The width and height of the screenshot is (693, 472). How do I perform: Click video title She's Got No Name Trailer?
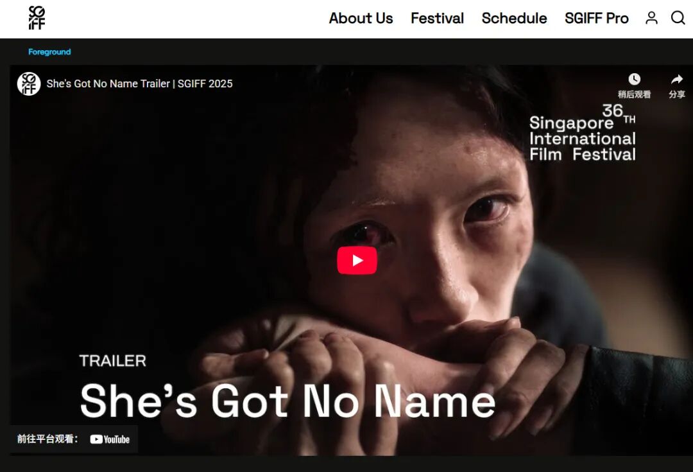pyautogui.click(x=139, y=83)
